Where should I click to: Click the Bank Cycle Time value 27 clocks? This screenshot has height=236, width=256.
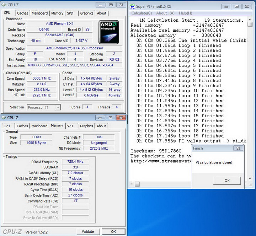(x=75, y=195)
